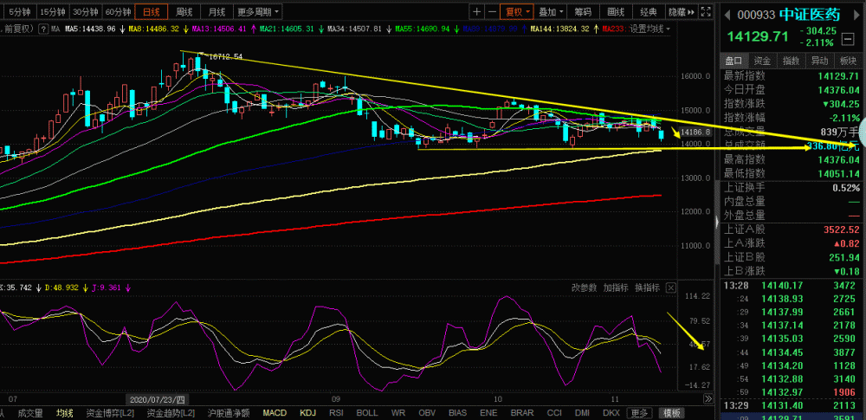Select the CCI indicator tab

(554, 413)
